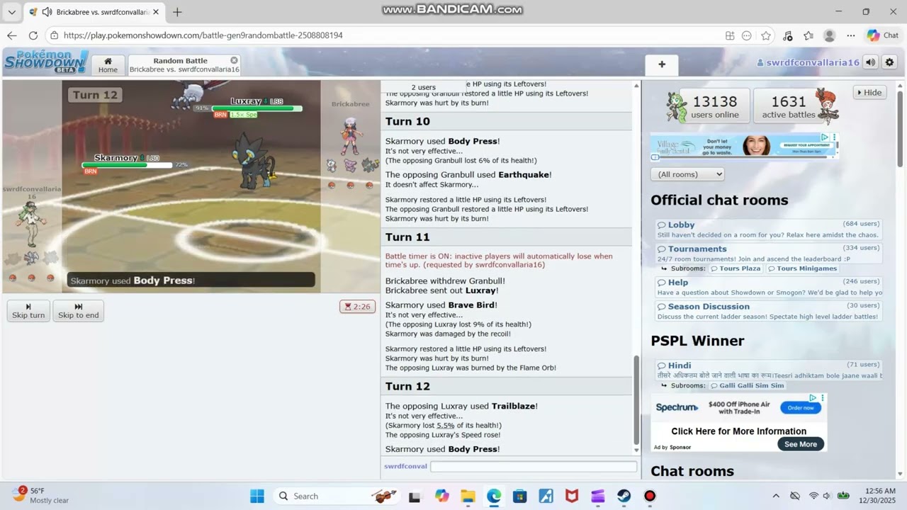Click the Pokémon Showdown logo
The height and width of the screenshot is (510, 907).
pyautogui.click(x=45, y=62)
